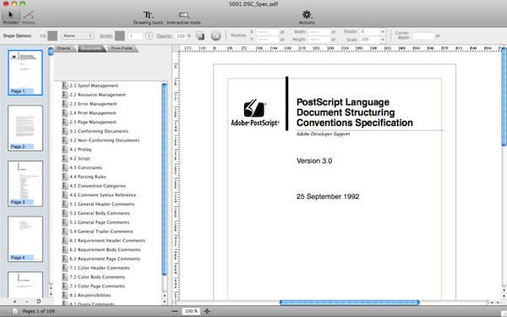This screenshot has height=317, width=507.
Task: Click the document horizontal scrollbar
Action: tap(349, 303)
